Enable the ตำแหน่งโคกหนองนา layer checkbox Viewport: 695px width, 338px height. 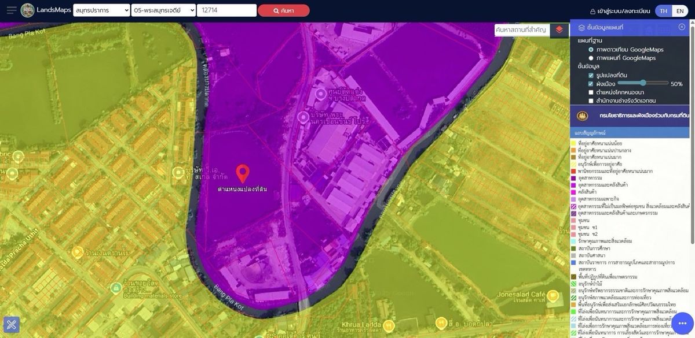pos(591,92)
